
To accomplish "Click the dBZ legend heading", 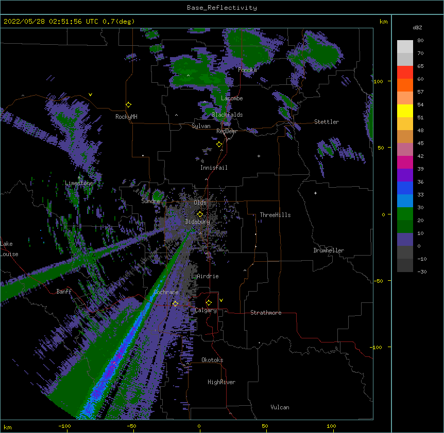I will pyautogui.click(x=417, y=27).
